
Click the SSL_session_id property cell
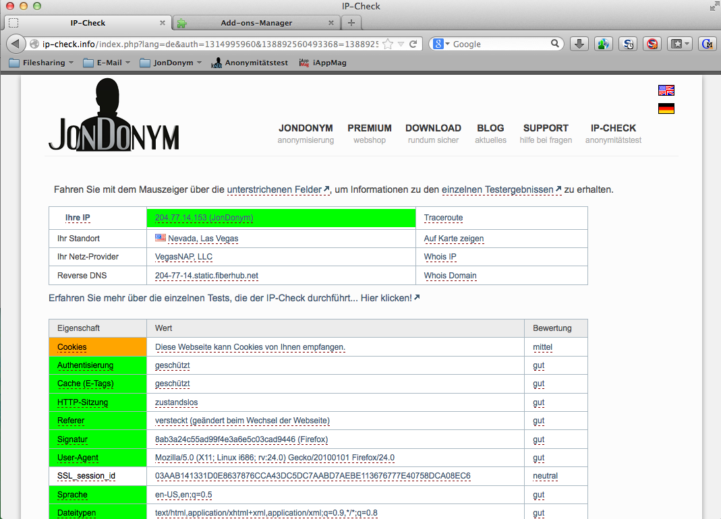click(x=98, y=477)
